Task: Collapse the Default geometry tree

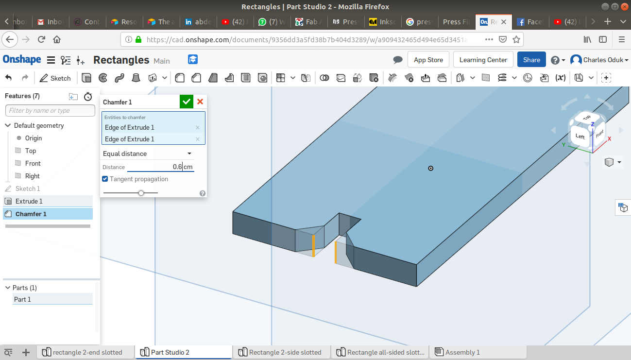Action: [x=8, y=125]
